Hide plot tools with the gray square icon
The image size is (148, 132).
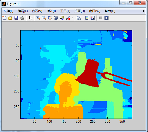click(x=101, y=18)
